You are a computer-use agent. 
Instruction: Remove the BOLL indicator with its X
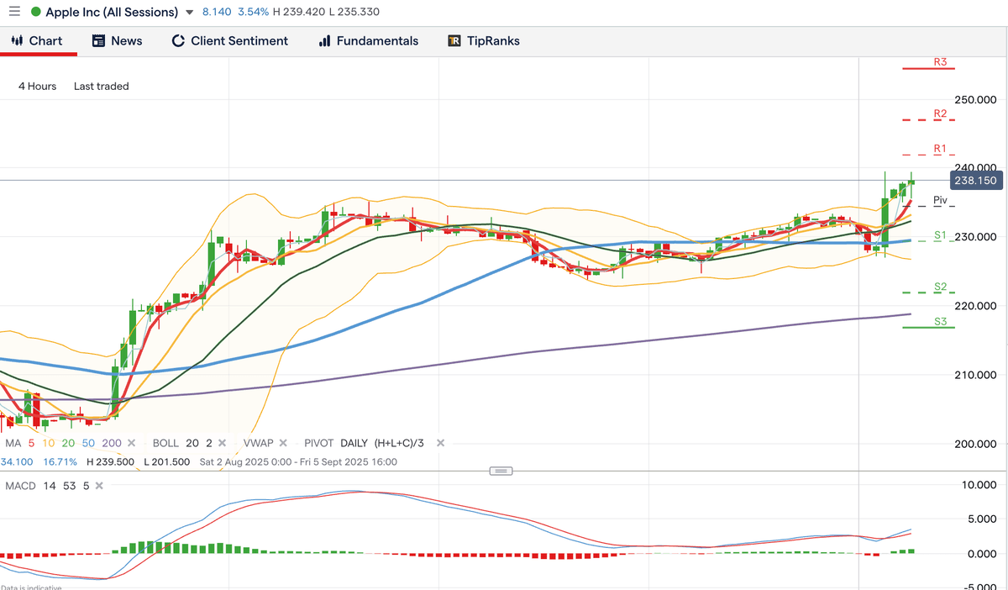[x=223, y=443]
